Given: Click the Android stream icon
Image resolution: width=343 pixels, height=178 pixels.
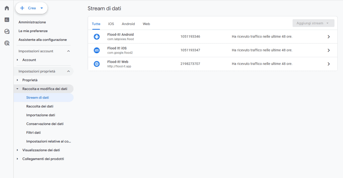Looking at the screenshot, I should tap(97, 37).
